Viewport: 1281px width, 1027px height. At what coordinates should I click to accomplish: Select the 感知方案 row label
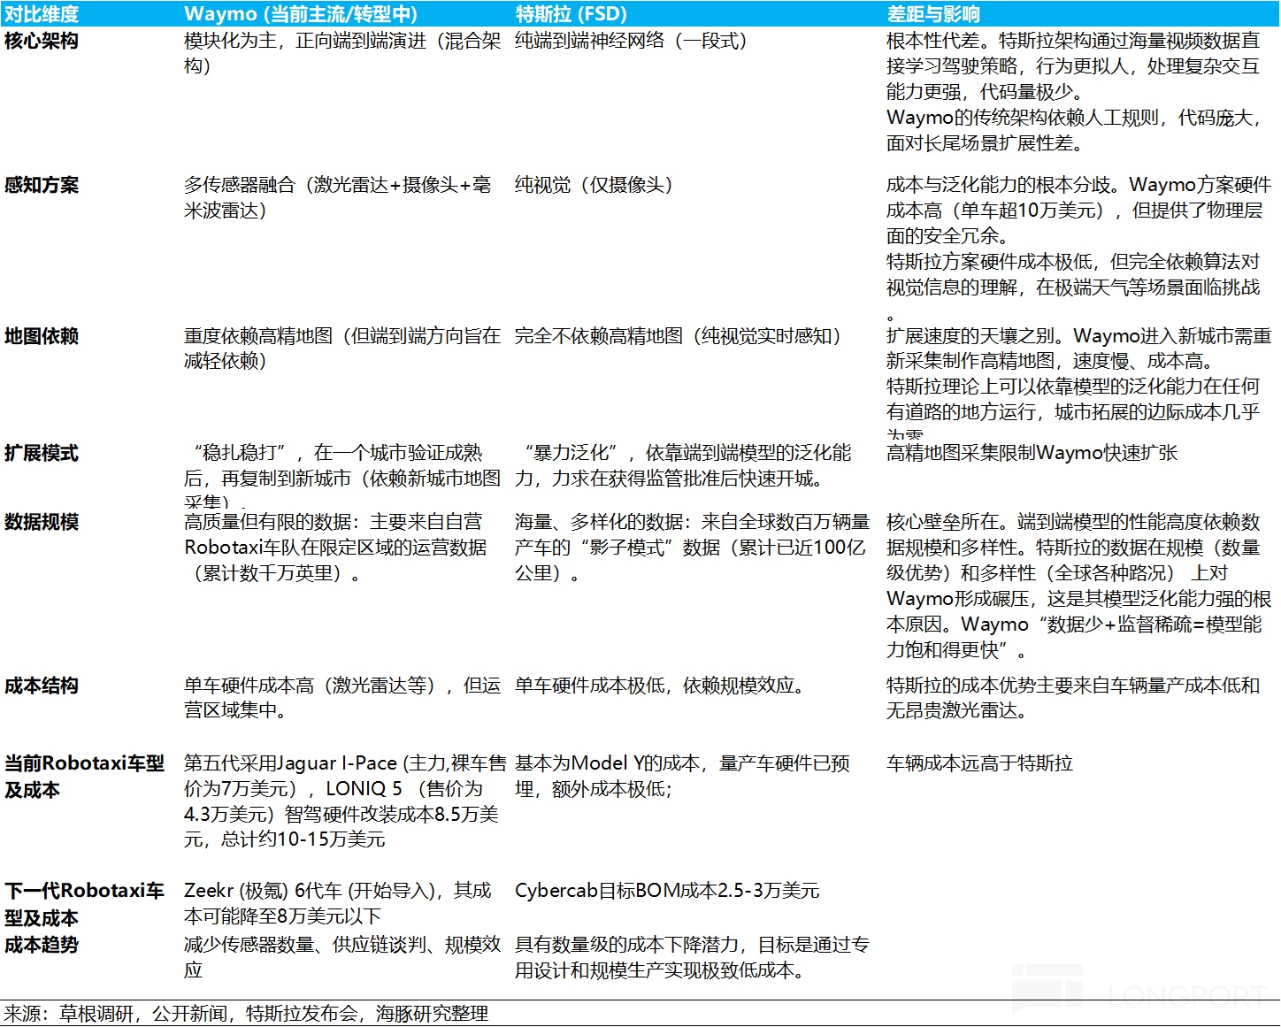coord(42,185)
